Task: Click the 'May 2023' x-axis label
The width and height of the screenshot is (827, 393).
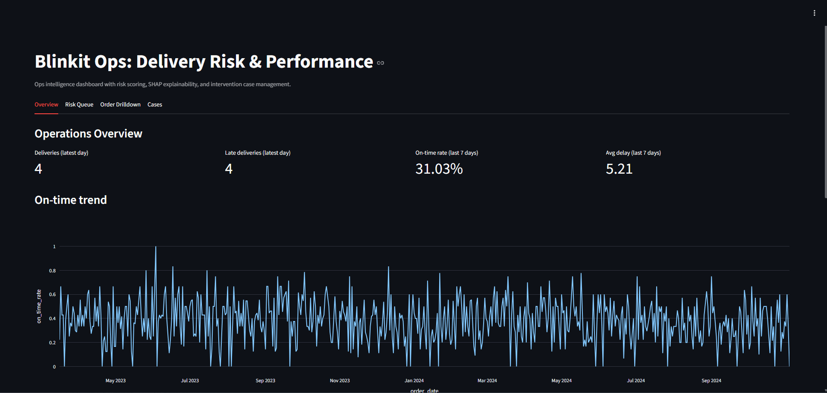Action: [x=116, y=381]
